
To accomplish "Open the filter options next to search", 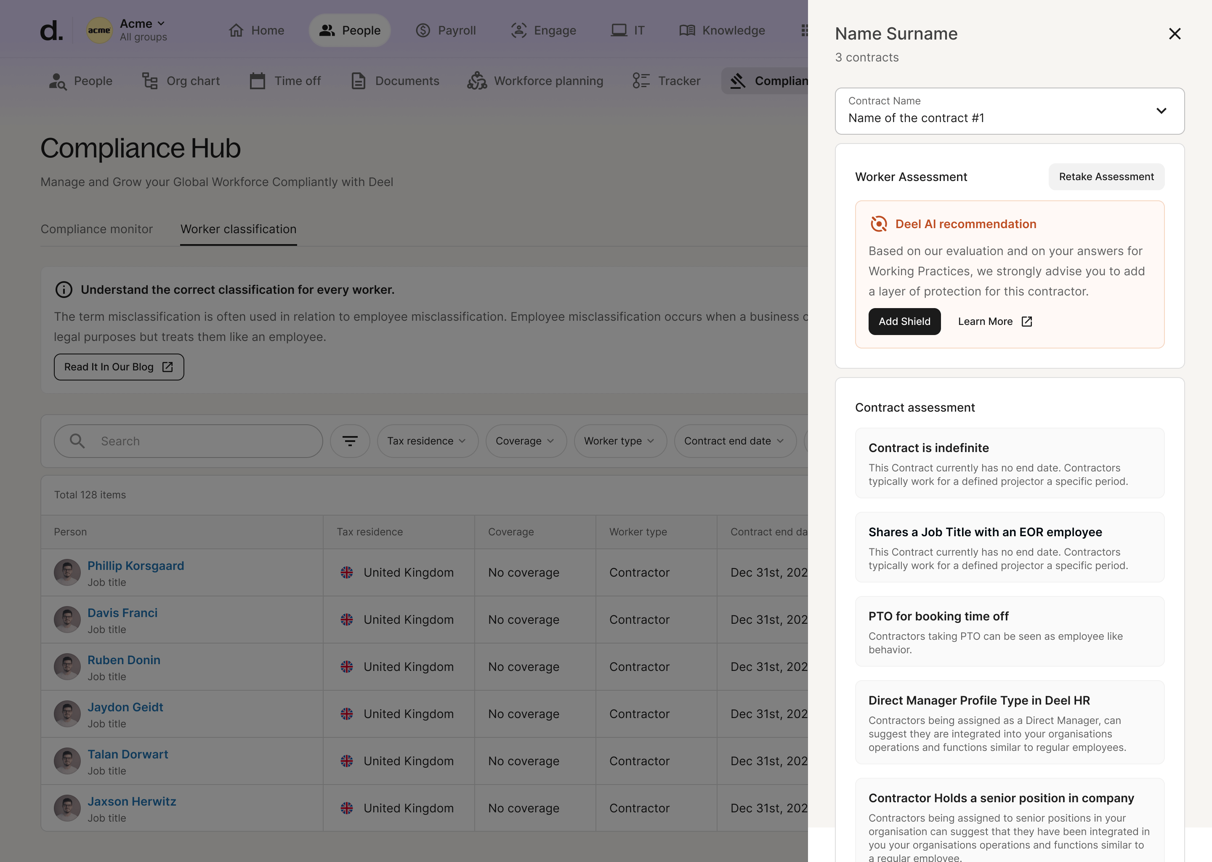I will (350, 441).
